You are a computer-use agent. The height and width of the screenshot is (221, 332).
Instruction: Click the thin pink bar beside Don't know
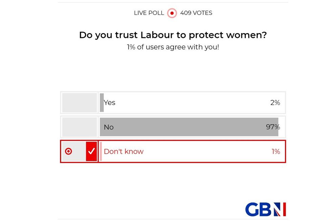[x=101, y=151]
